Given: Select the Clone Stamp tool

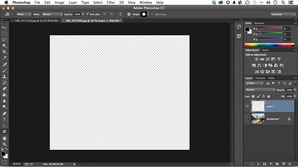Looking at the screenshot, I should pos(4,77).
